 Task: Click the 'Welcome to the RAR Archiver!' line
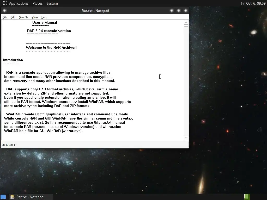point(51,47)
